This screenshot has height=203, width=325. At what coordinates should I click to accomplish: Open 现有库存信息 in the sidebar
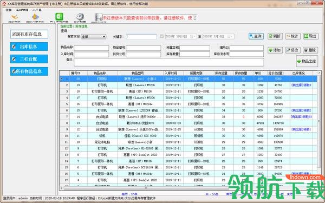(29, 34)
